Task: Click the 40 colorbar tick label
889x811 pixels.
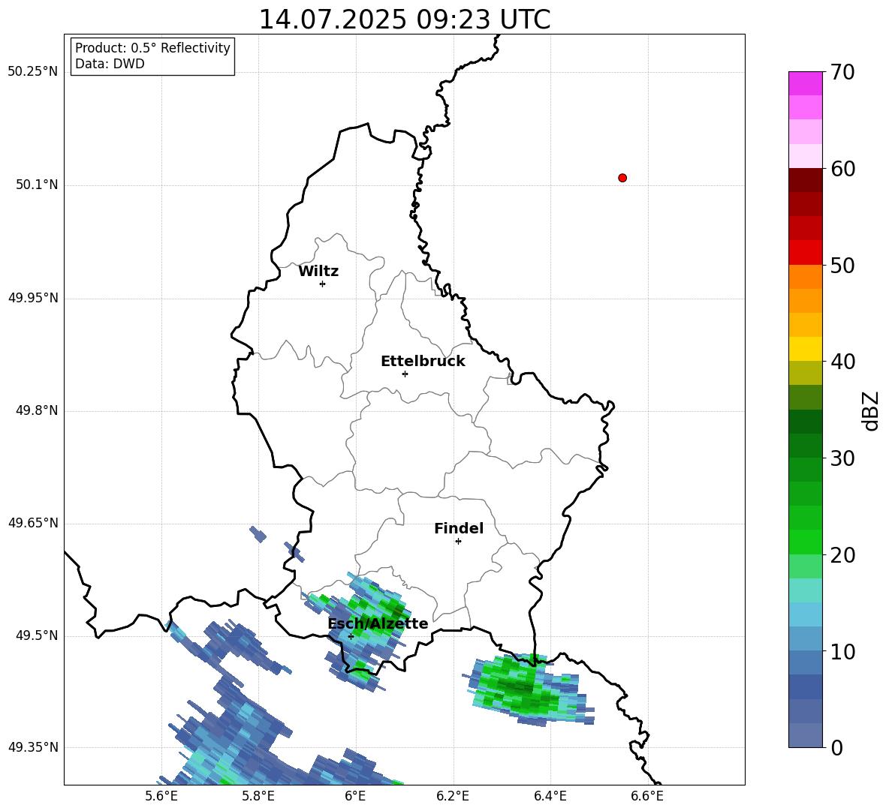Action: (842, 362)
